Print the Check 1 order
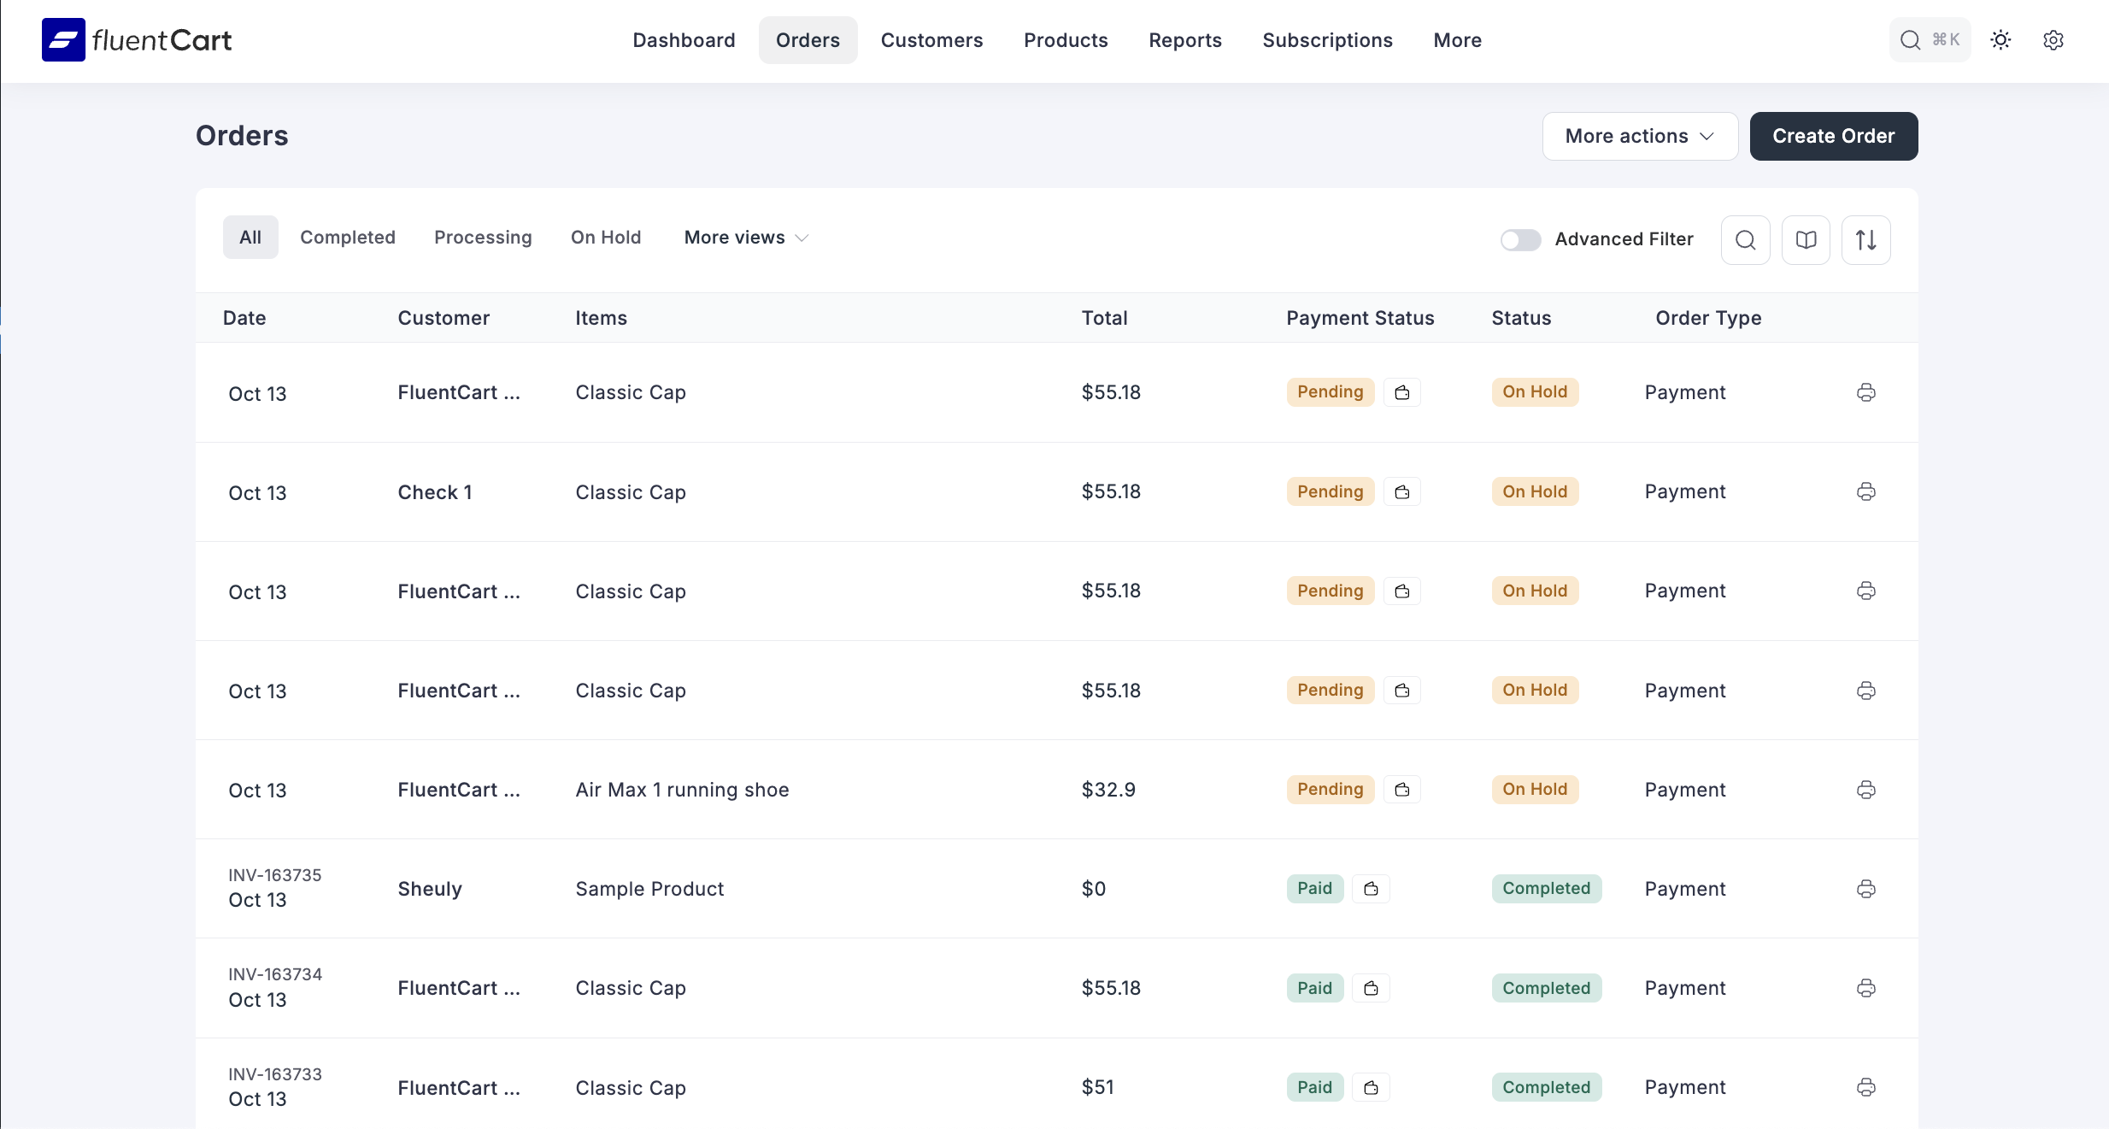Image resolution: width=2109 pixels, height=1129 pixels. [1865, 491]
